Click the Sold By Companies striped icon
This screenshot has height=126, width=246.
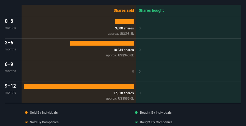[x=26, y=122]
